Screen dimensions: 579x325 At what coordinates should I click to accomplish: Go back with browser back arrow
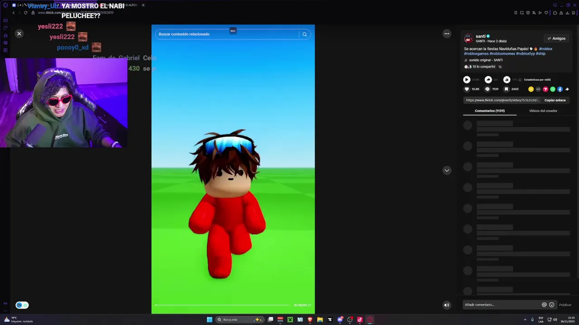14,13
